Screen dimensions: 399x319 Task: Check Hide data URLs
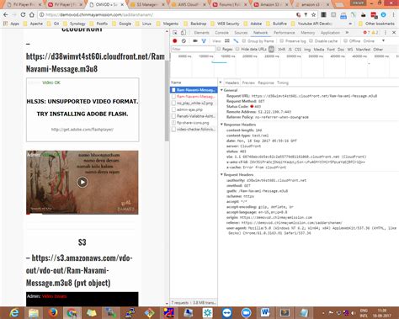[237, 49]
